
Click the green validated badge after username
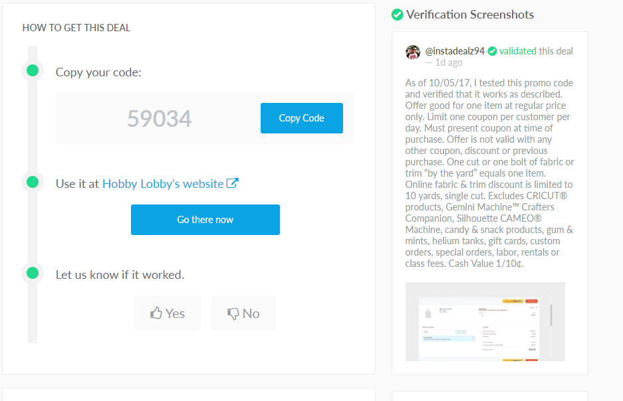[x=492, y=51]
